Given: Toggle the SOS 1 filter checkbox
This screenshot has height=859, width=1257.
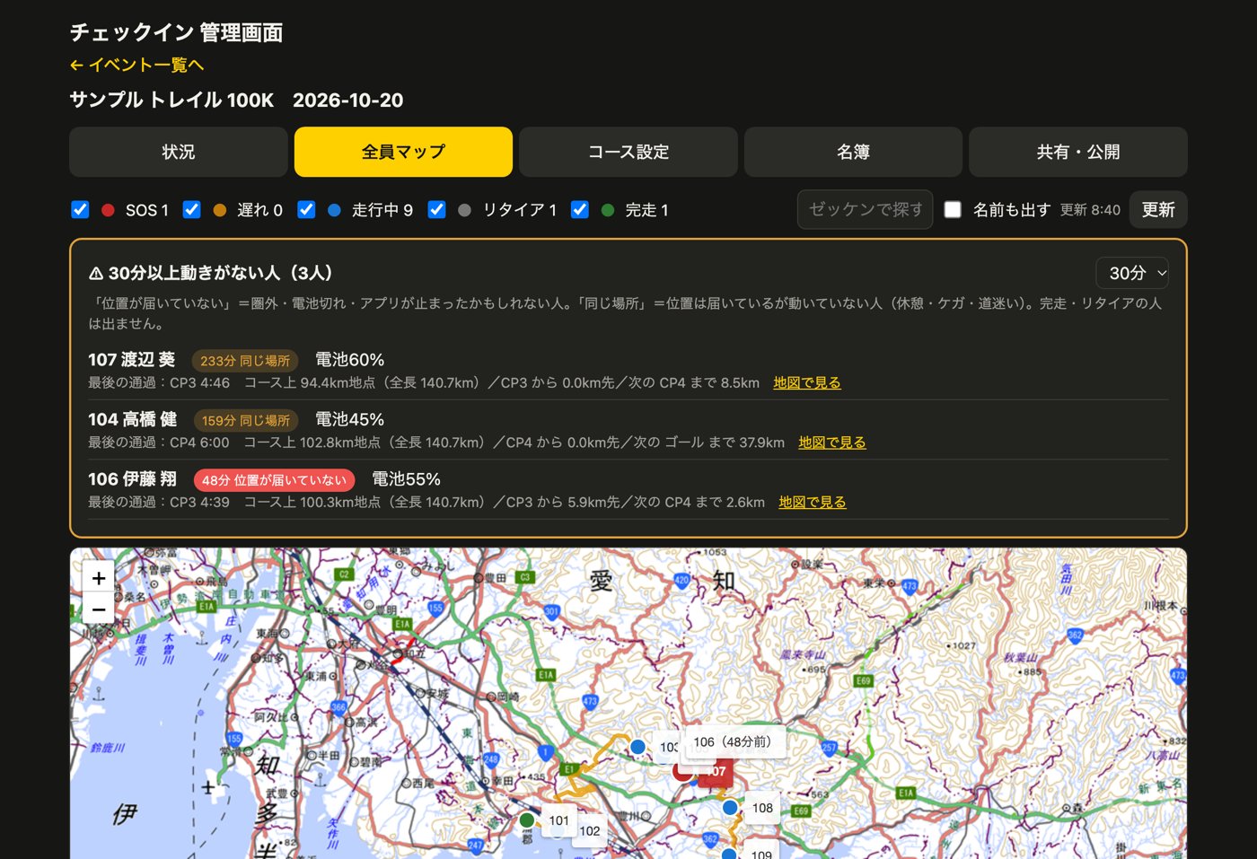Looking at the screenshot, I should [80, 209].
